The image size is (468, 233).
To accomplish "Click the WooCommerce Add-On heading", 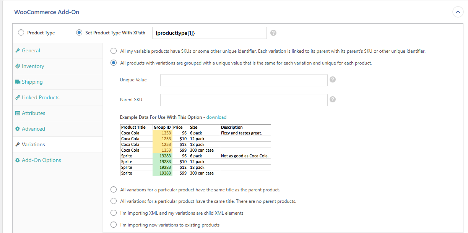I will [47, 12].
